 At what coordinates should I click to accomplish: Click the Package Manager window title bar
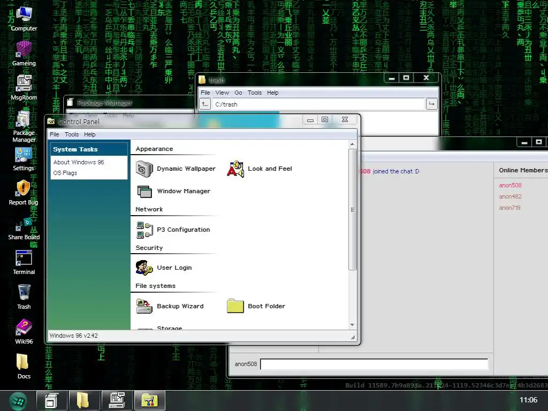pos(130,102)
